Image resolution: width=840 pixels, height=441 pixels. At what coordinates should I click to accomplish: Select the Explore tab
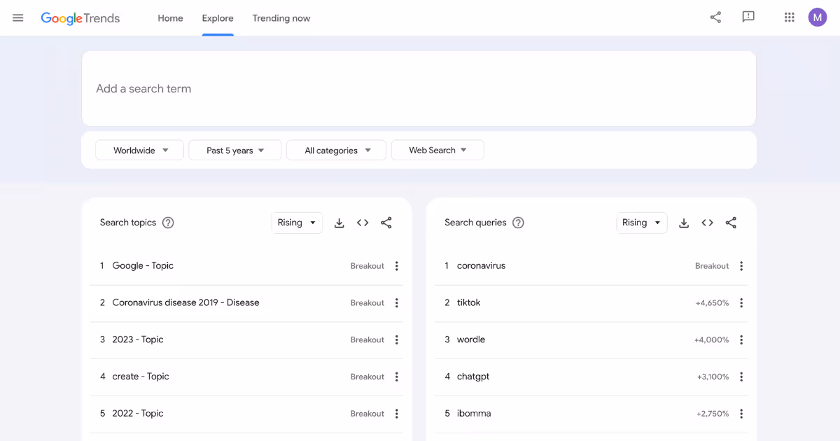click(218, 18)
